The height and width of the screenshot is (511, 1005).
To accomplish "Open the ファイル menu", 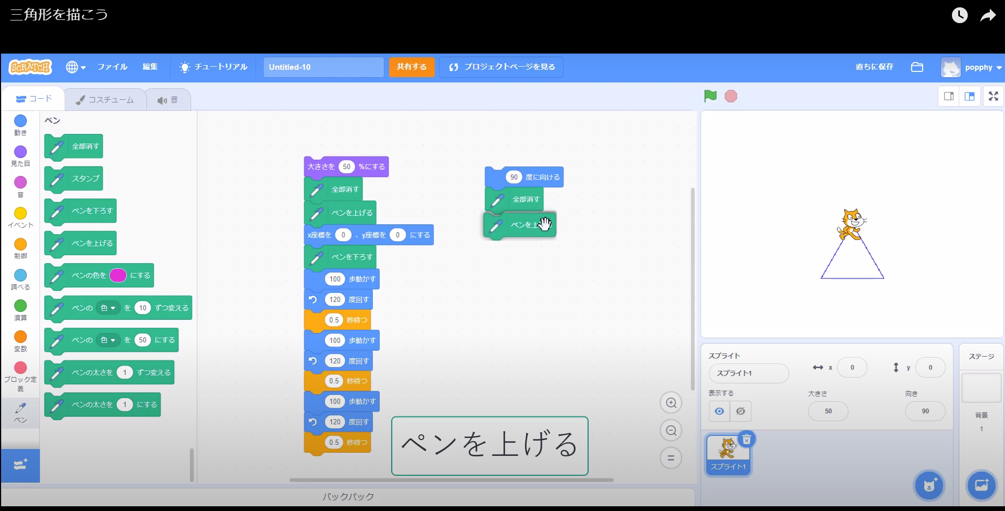I will (x=112, y=67).
